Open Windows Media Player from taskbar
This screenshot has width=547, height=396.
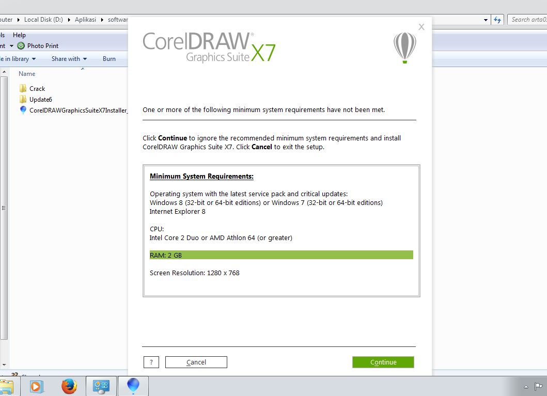(x=36, y=387)
